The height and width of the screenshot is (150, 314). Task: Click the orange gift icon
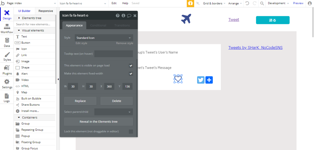[190, 3]
